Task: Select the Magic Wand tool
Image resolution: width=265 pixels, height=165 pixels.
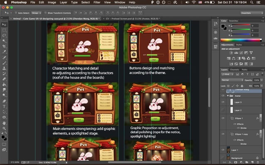Action: tap(4, 41)
